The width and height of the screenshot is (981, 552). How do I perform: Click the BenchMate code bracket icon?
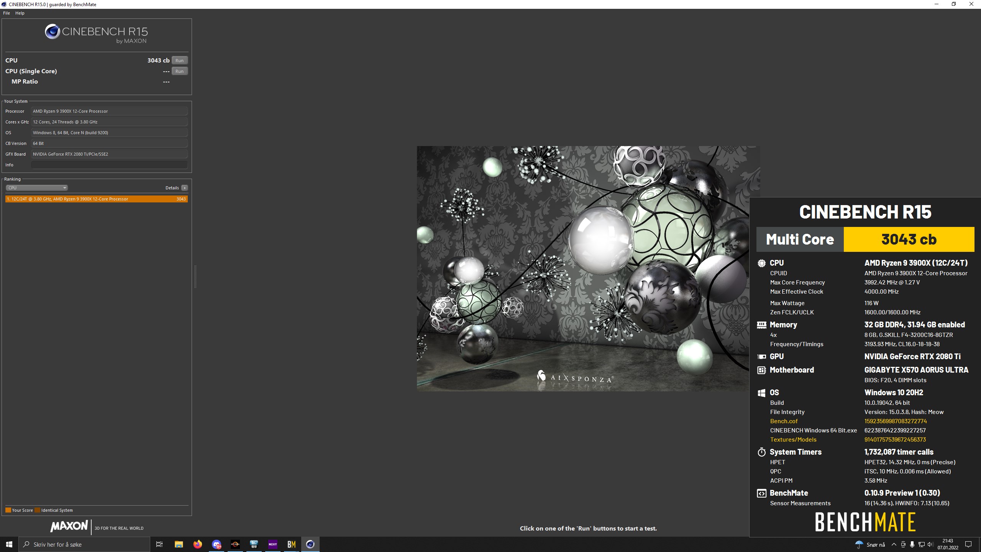[761, 493]
